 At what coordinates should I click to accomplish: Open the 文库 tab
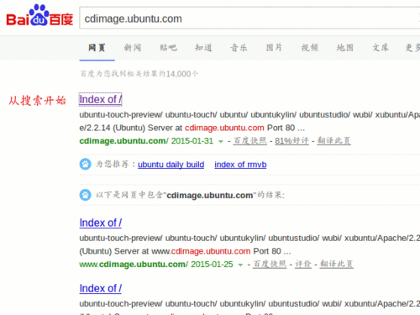coord(381,48)
